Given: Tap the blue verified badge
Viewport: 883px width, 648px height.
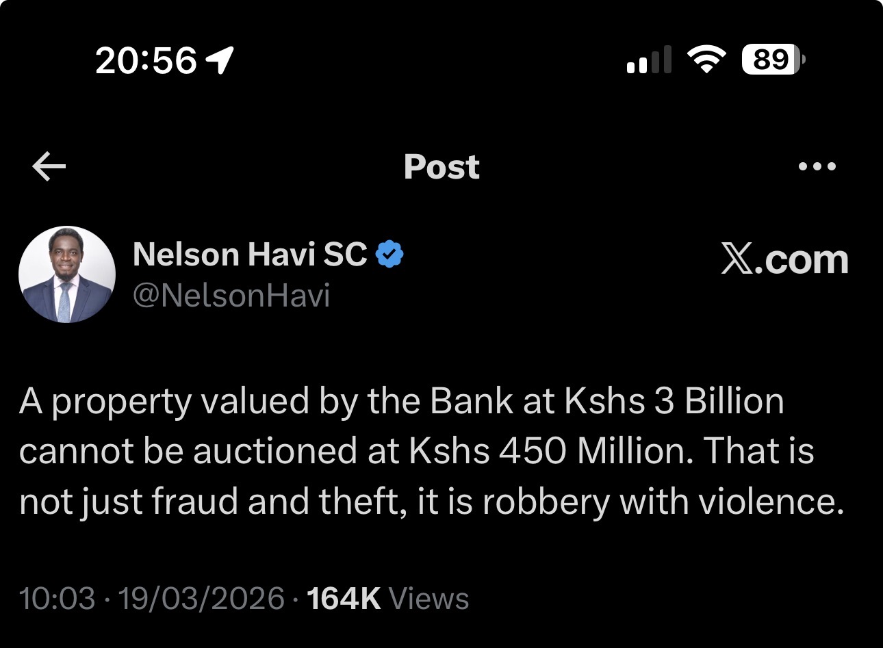Looking at the screenshot, I should click(389, 255).
